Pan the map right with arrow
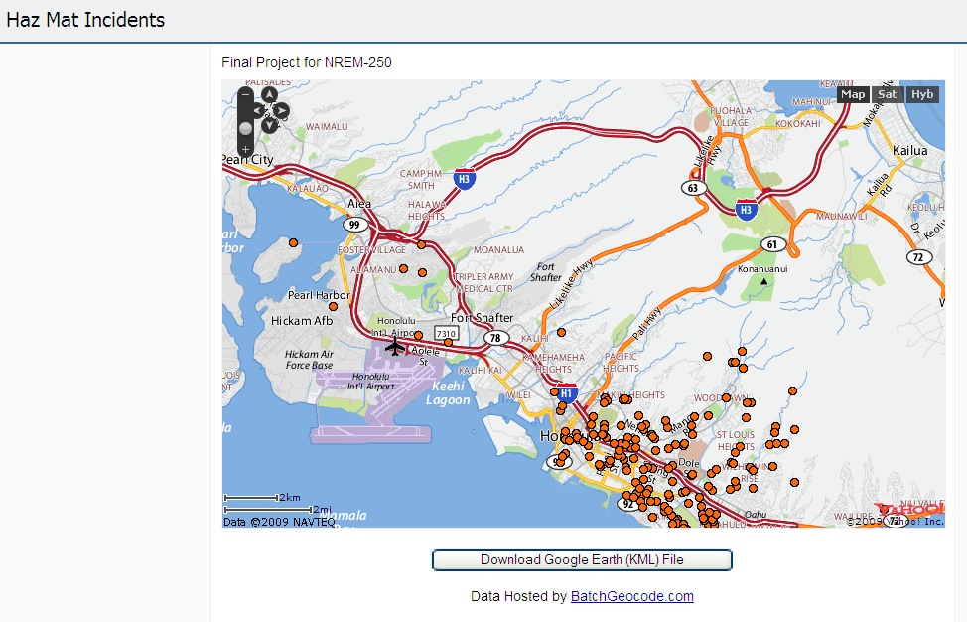 coord(281,111)
